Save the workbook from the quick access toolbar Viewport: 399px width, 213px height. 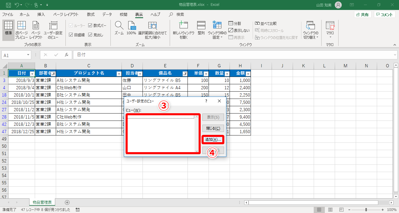coord(8,5)
